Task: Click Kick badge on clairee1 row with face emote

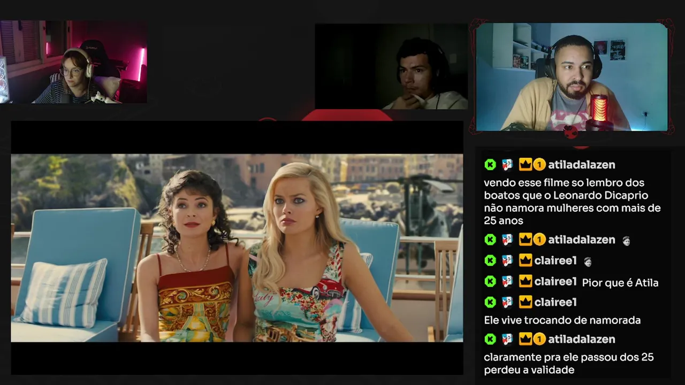Action: pyautogui.click(x=490, y=261)
